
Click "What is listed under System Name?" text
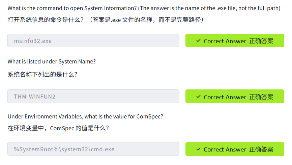52,61
